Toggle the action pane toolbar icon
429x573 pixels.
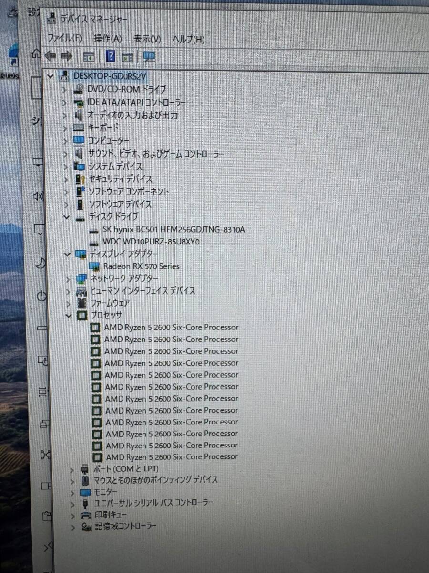click(x=127, y=57)
